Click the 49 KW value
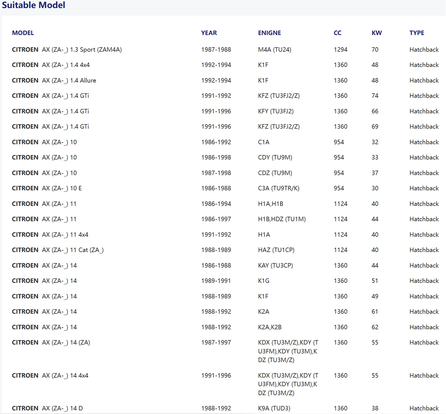This screenshot has width=446, height=414. tap(375, 296)
